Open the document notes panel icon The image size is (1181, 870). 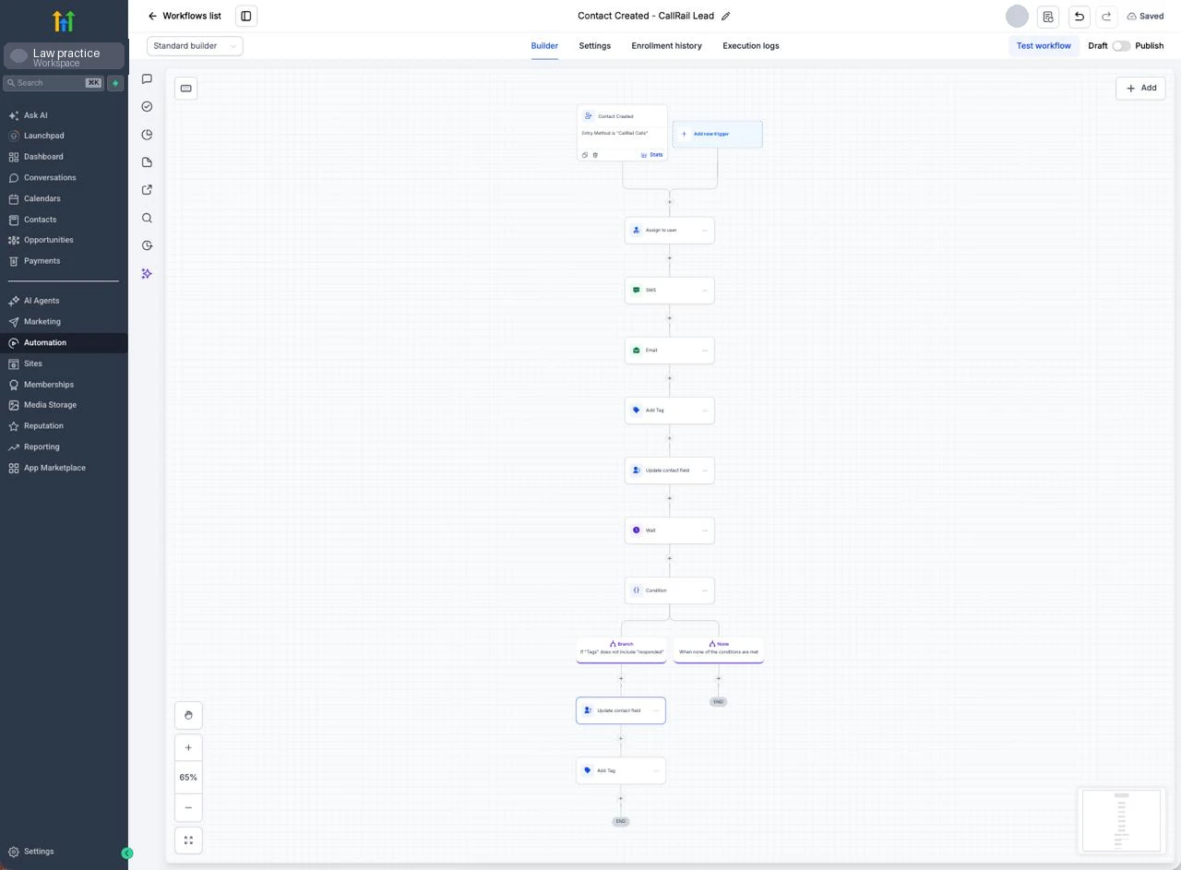click(x=147, y=162)
